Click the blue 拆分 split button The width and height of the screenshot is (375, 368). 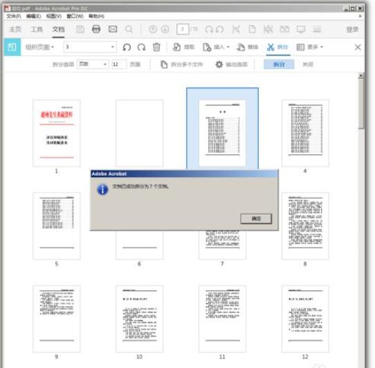(279, 64)
